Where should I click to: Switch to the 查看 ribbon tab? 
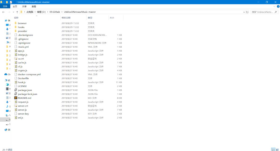(34, 6)
